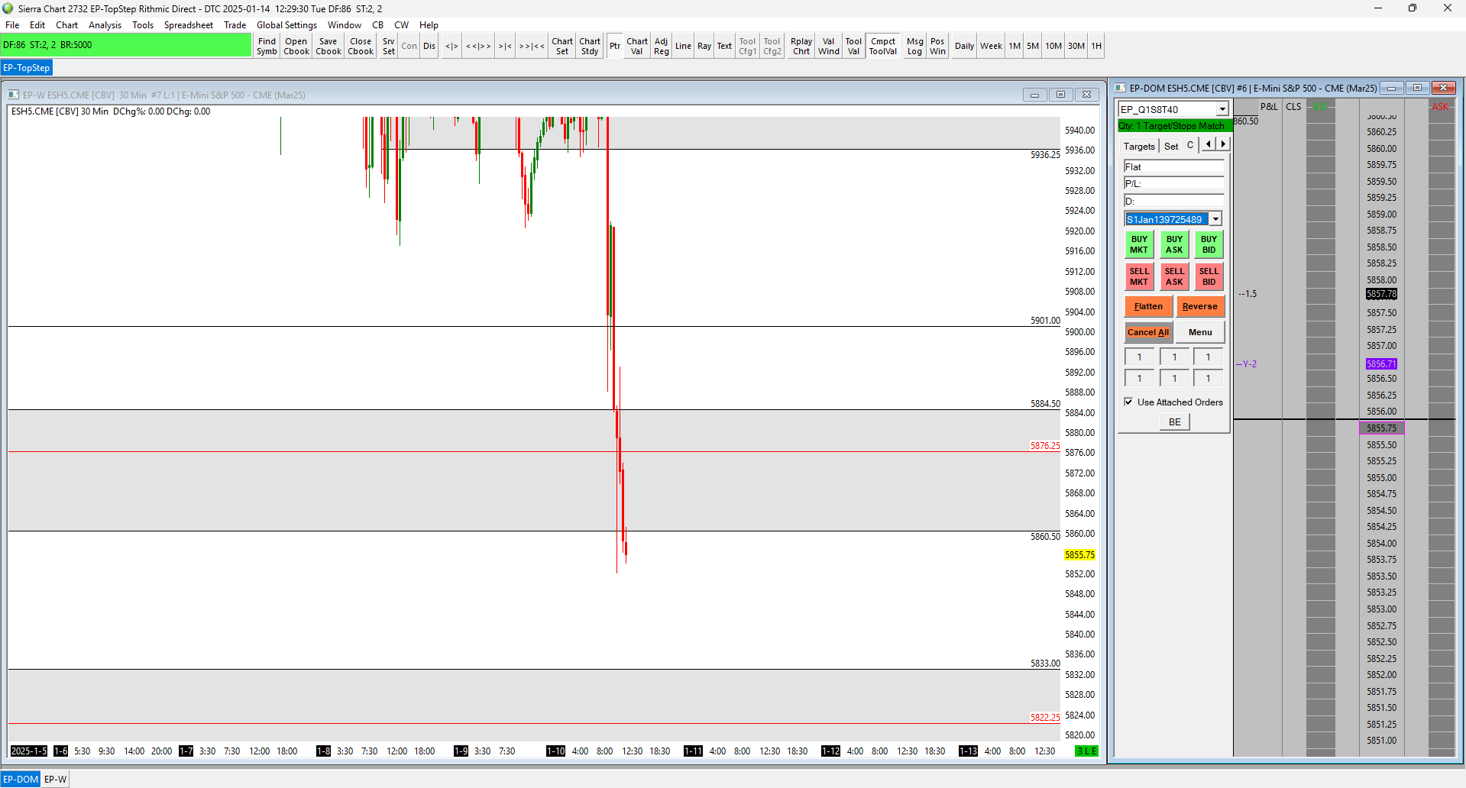
Task: Click the left arrow next to C tab
Action: click(1208, 144)
